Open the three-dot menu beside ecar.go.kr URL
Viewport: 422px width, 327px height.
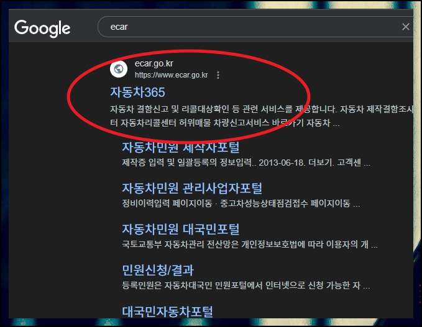[x=218, y=75]
